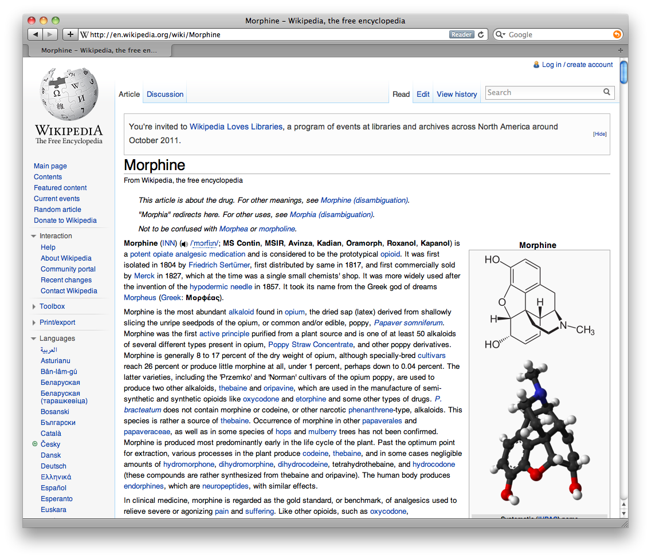Add bookmark using the plus button

(70, 34)
